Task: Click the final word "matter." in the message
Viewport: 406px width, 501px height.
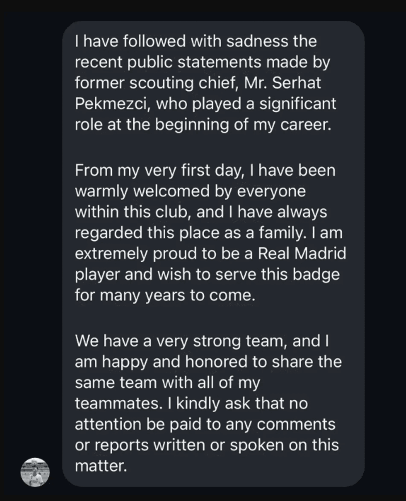Action: pos(100,465)
